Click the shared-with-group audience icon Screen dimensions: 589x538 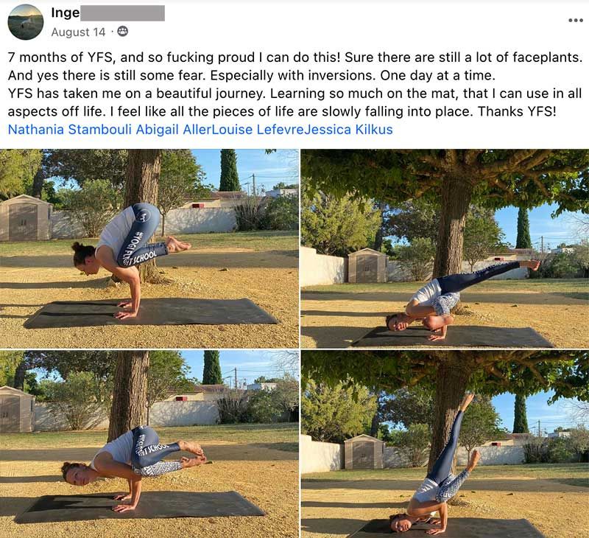tap(122, 32)
